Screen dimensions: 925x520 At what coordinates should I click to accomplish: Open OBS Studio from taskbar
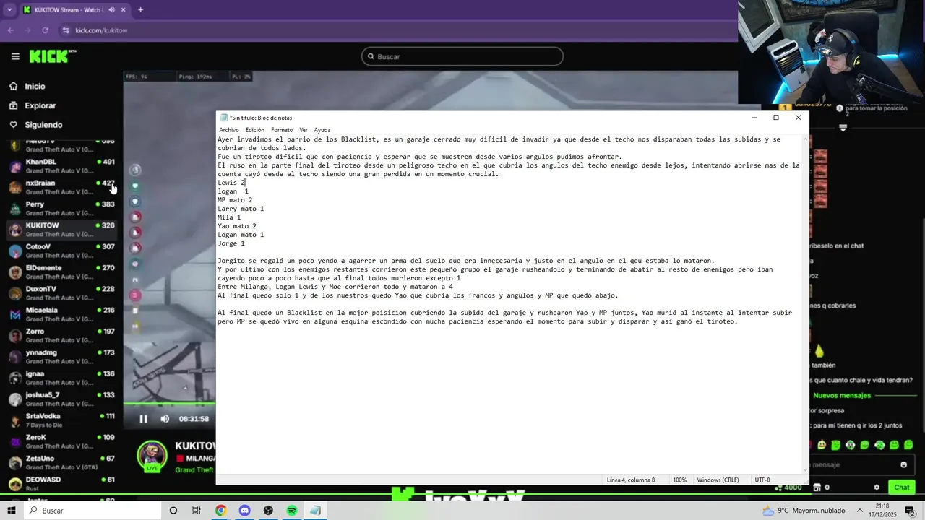[268, 511]
